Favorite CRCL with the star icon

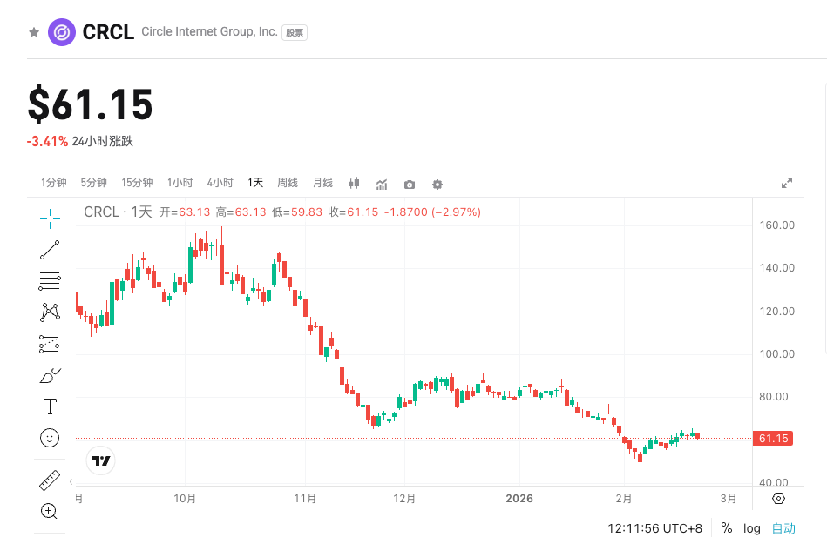pyautogui.click(x=34, y=32)
